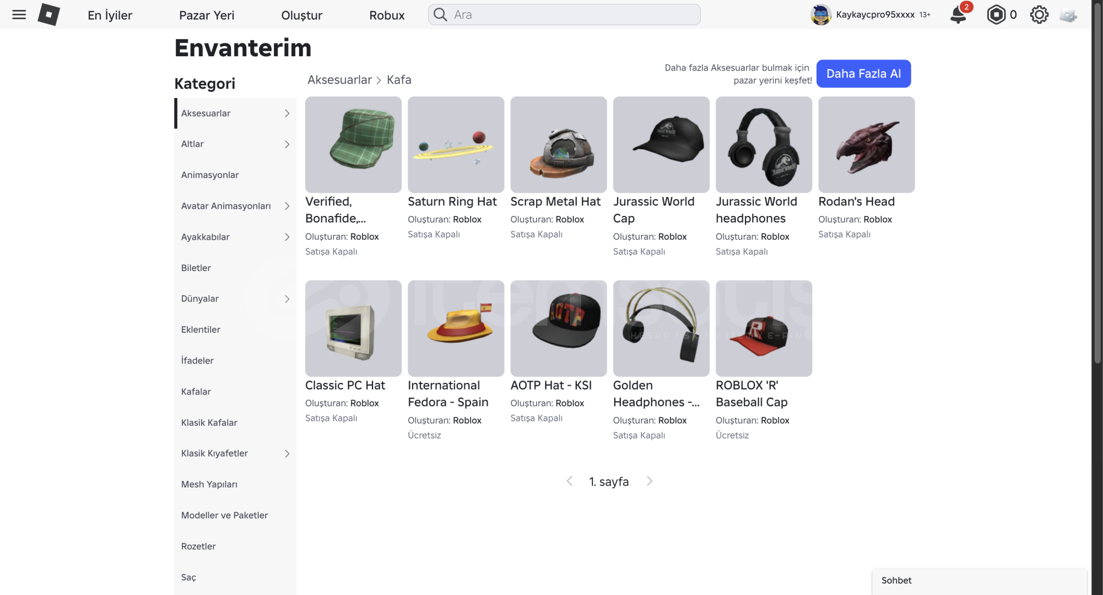The height and width of the screenshot is (595, 1103).
Task: Click the AOTP Hat - KSI title
Action: click(x=551, y=386)
